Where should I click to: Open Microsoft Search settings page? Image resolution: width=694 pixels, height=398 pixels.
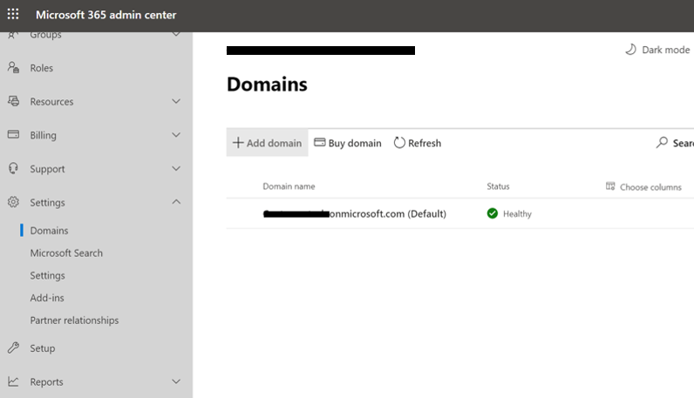tap(66, 253)
